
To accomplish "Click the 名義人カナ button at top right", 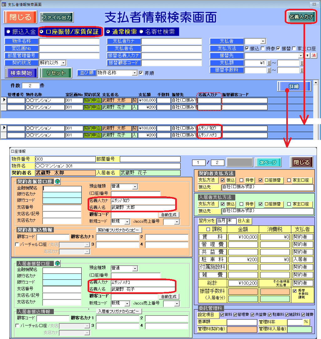I will (301, 17).
